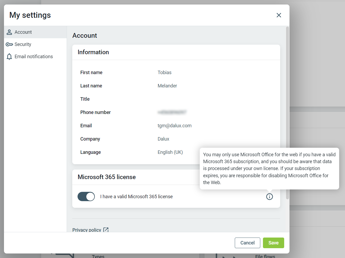Click the Cancel button
Image resolution: width=345 pixels, height=258 pixels.
point(247,243)
